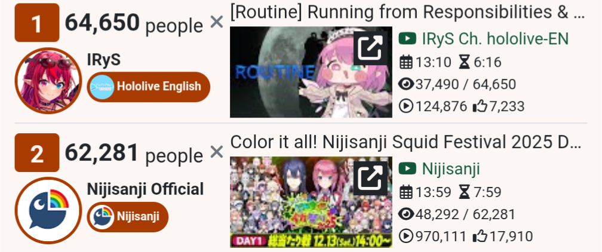602x252 pixels.
Task: Click the Squid Festival DAY1 thumbnail
Action: [x=311, y=202]
